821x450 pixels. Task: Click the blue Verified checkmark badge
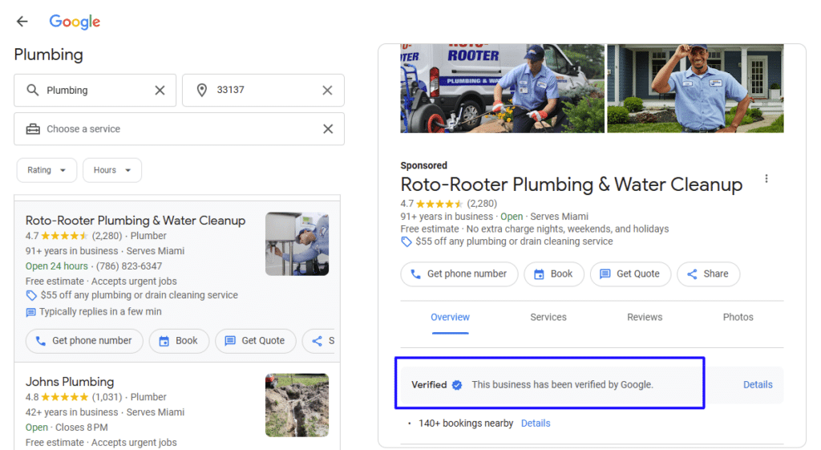point(457,385)
